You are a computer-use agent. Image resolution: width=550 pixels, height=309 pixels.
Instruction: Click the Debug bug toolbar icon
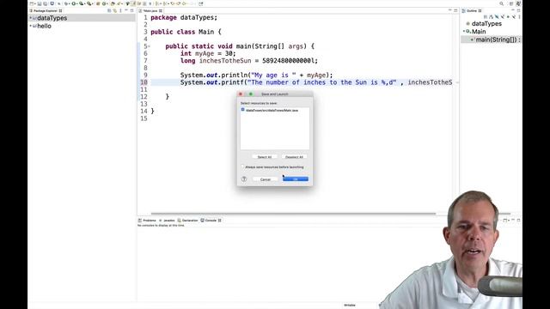(66, 3)
